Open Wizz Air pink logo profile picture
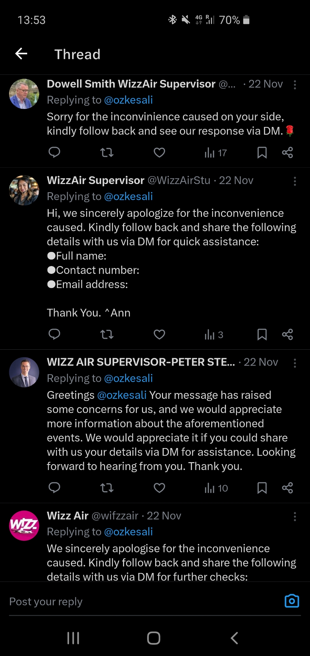Viewport: 310px width, 656px height. coord(24,525)
